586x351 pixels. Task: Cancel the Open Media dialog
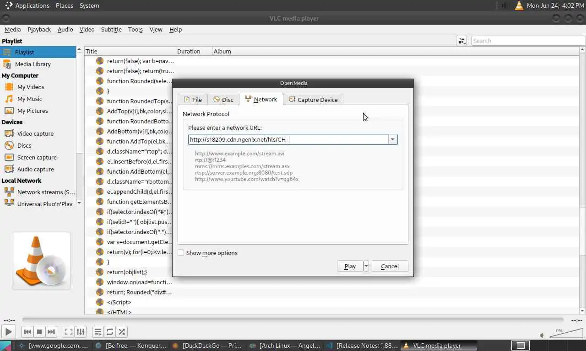(390, 266)
